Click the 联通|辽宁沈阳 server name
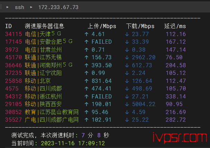The height and width of the screenshot is (148, 210). [x=43, y=73]
